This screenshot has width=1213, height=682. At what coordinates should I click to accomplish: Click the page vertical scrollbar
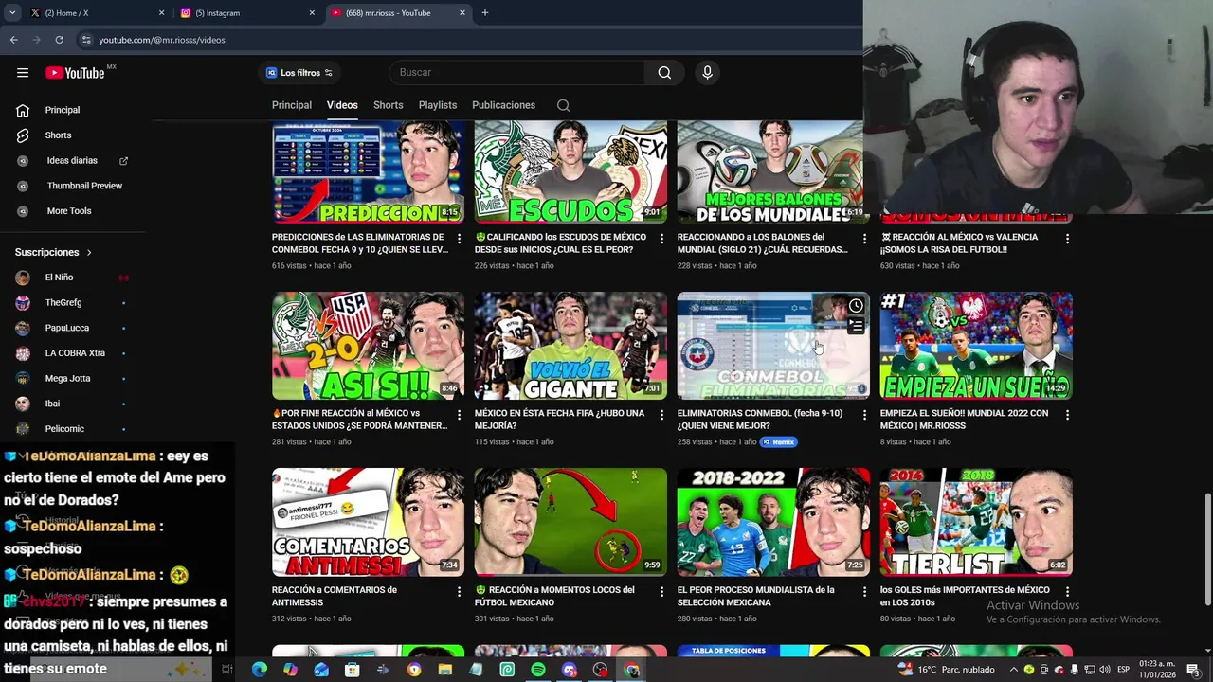point(1207,549)
